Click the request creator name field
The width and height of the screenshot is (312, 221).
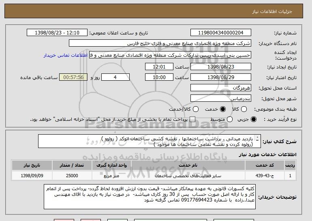pyautogui.click(x=170, y=55)
